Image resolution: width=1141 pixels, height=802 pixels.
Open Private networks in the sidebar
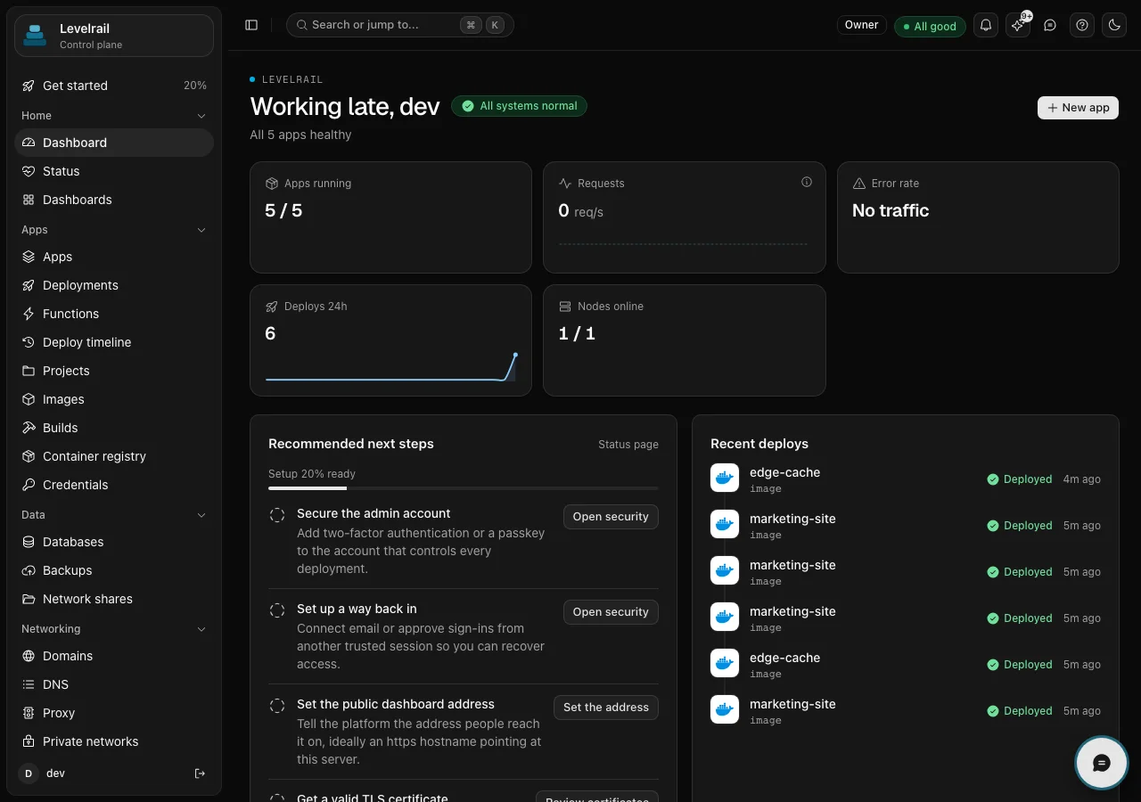coord(114,741)
